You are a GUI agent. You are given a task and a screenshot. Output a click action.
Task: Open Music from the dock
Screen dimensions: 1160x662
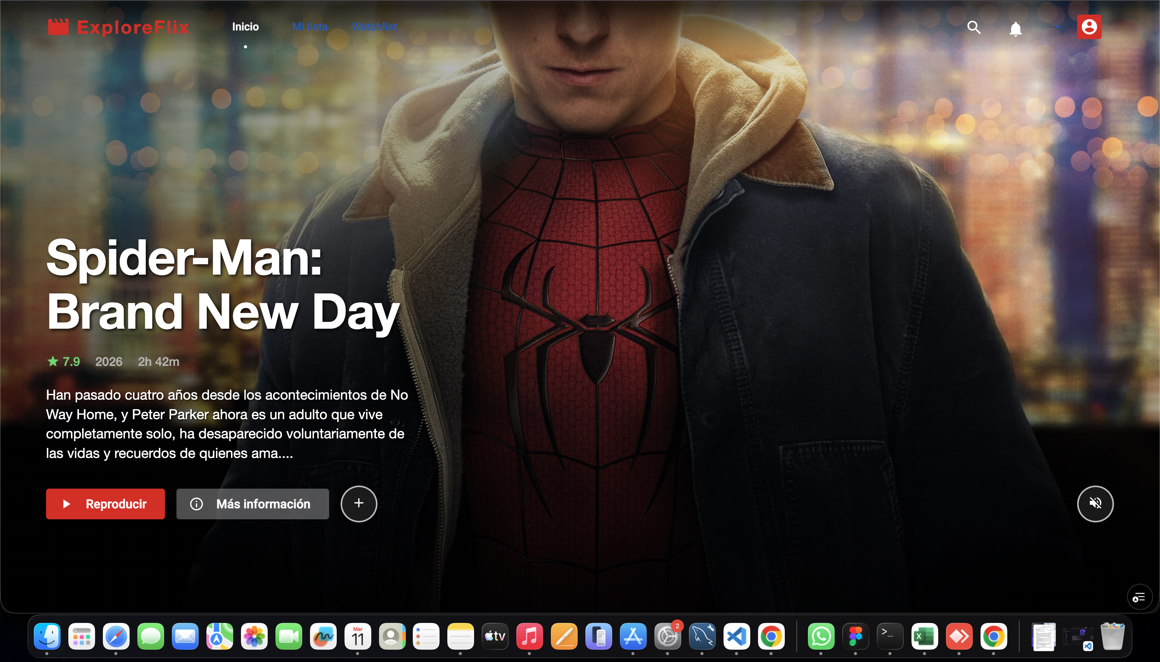[530, 636]
